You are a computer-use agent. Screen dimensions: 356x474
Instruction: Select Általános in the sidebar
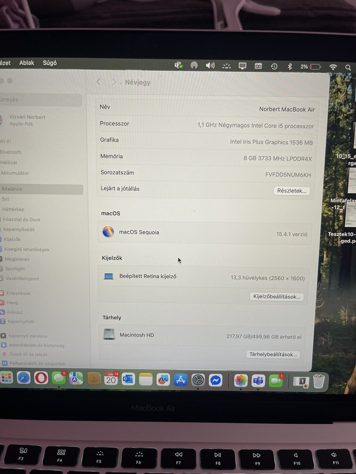pos(41,189)
